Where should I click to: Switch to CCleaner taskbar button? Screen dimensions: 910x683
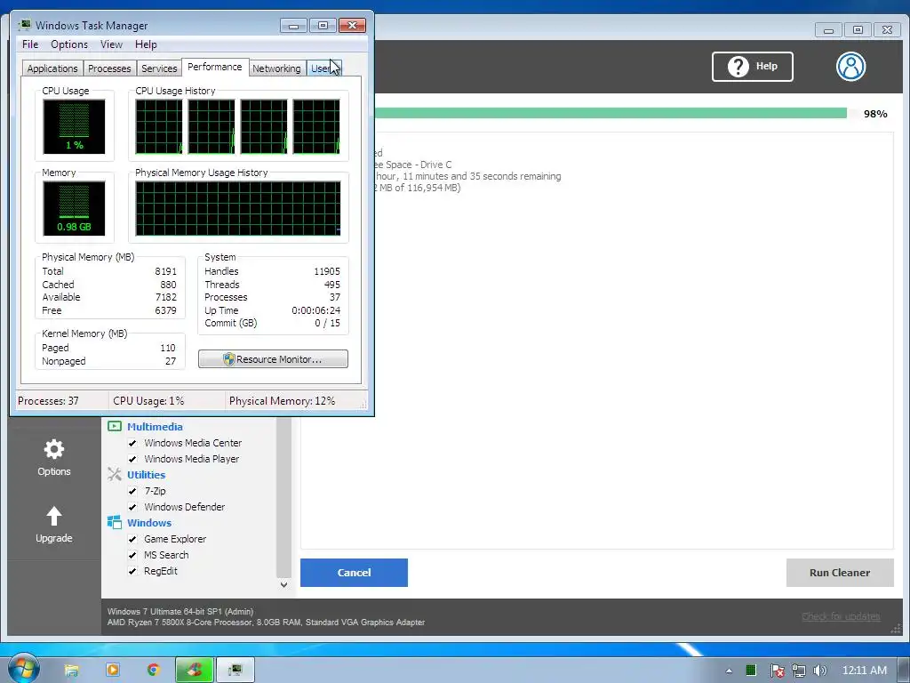(195, 671)
